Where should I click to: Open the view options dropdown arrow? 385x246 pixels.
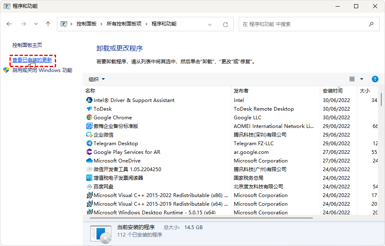pyautogui.click(x=362, y=79)
